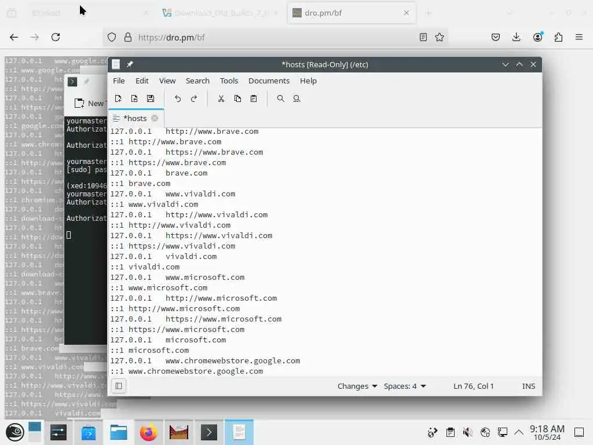Viewport: 593px width, 445px height.
Task: Open the openSUSE application launcher
Action: tap(15, 432)
